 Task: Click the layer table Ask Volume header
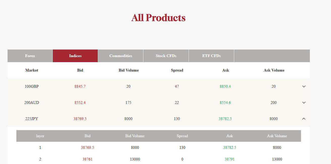pyautogui.click(x=277, y=136)
